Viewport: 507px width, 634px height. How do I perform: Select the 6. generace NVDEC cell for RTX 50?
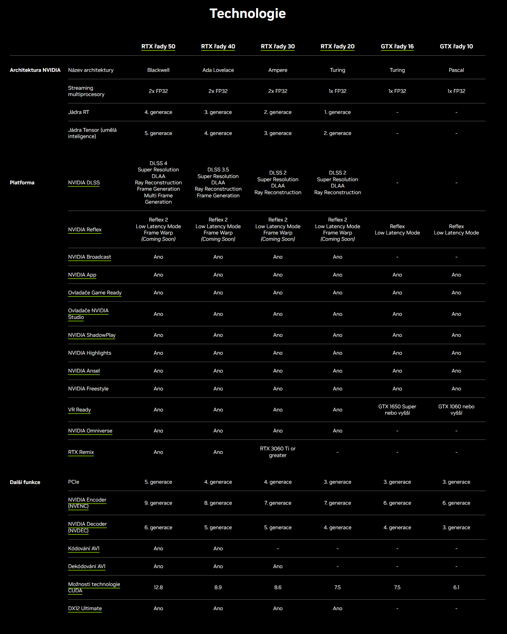(x=158, y=527)
